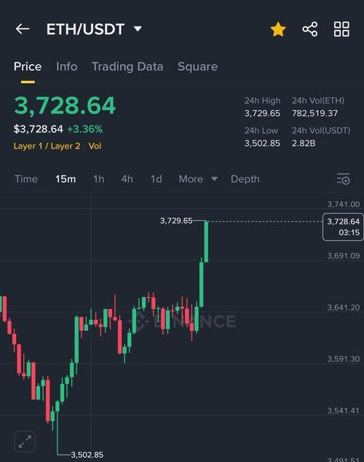This screenshot has height=462, width=364.
Task: Select the 4h chart interval
Action: pos(127,179)
